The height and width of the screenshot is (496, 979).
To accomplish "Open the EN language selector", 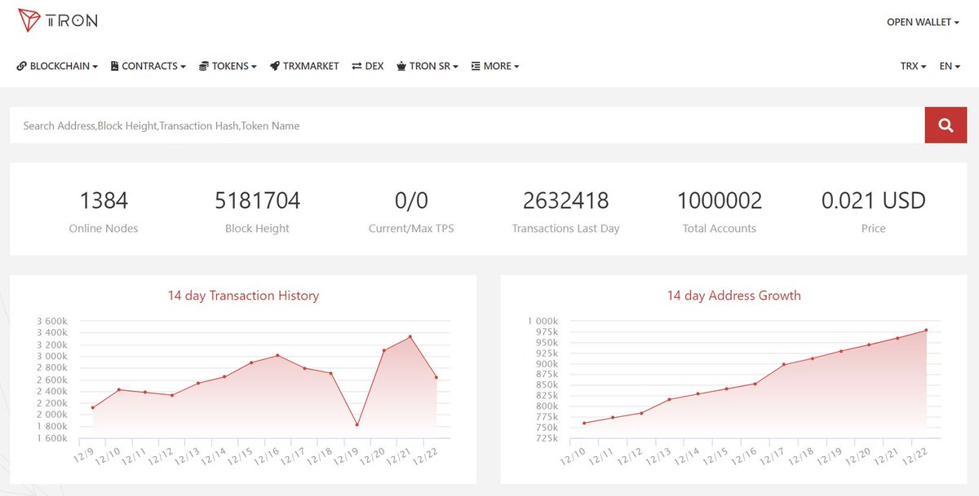I will tap(950, 66).
